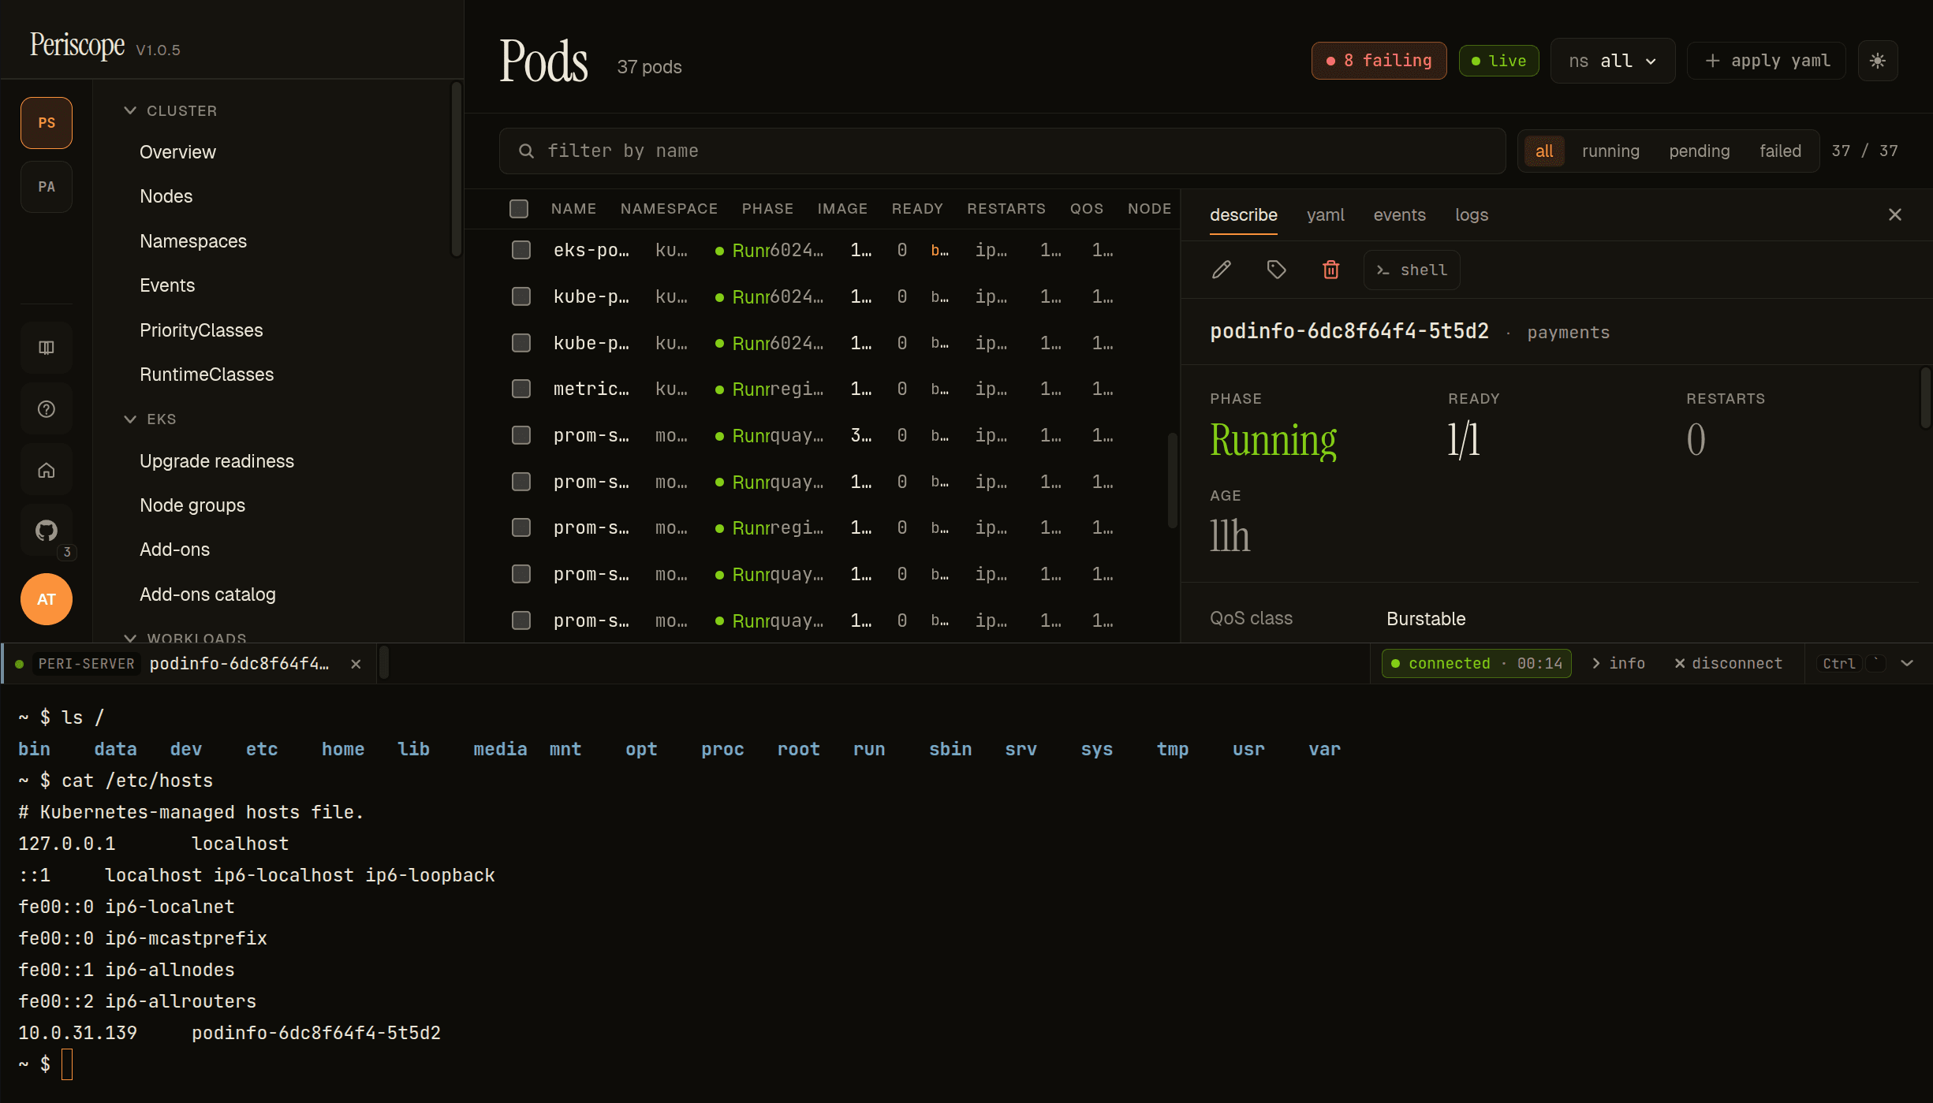Open the Add-ons sidebar item

pyautogui.click(x=174, y=550)
